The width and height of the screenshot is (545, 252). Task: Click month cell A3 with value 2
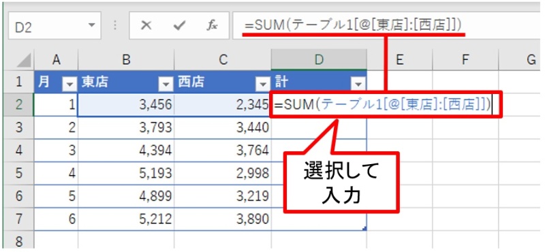point(57,127)
